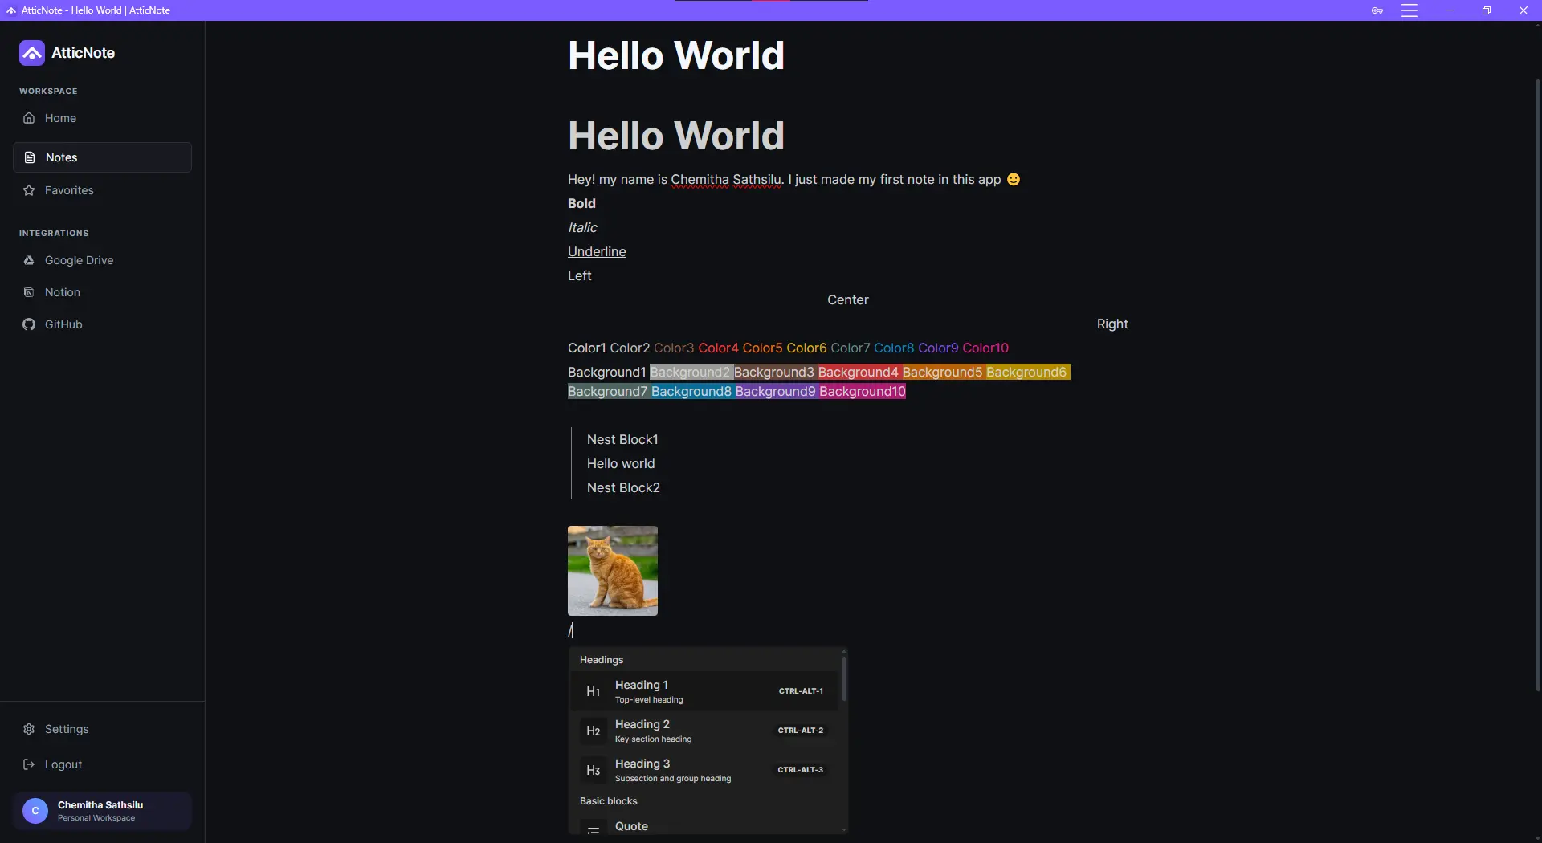Click the Background2 highlighted text
The height and width of the screenshot is (843, 1542).
(690, 372)
